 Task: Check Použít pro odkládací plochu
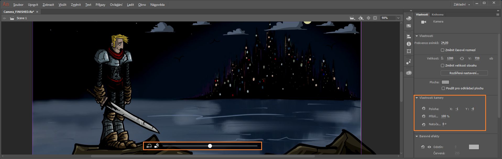click(443, 88)
